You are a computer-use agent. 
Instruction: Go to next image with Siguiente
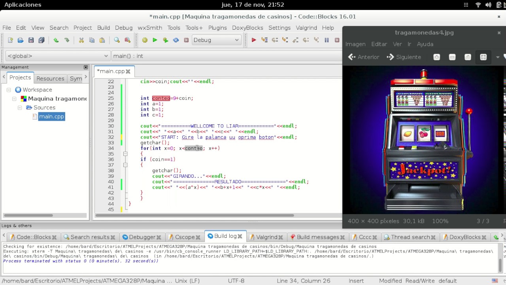[404, 57]
